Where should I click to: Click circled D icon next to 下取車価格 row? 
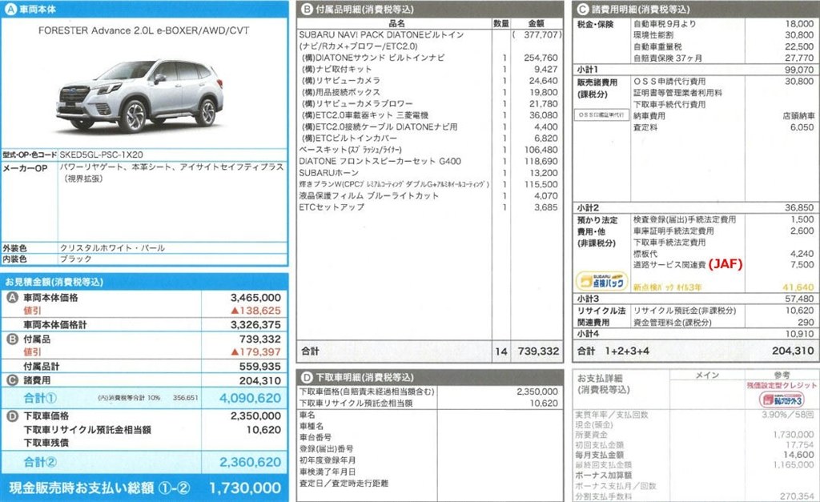[13, 416]
